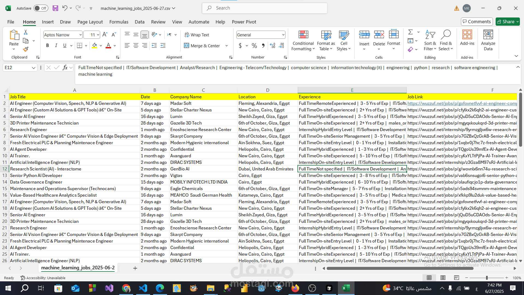This screenshot has height=295, width=524.
Task: Select the Format Painter brush
Action: click(x=26, y=49)
